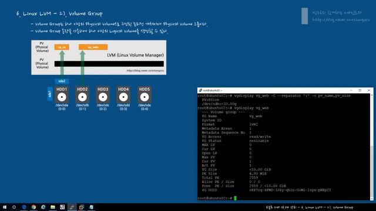Viewport: 376px width, 211px height.
Task: Click the orange vg_os volume group box
Action: [x=62, y=47]
